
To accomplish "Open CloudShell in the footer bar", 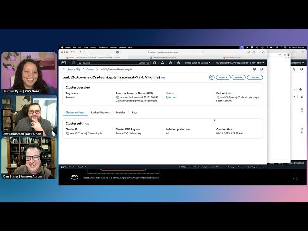I will (67, 167).
